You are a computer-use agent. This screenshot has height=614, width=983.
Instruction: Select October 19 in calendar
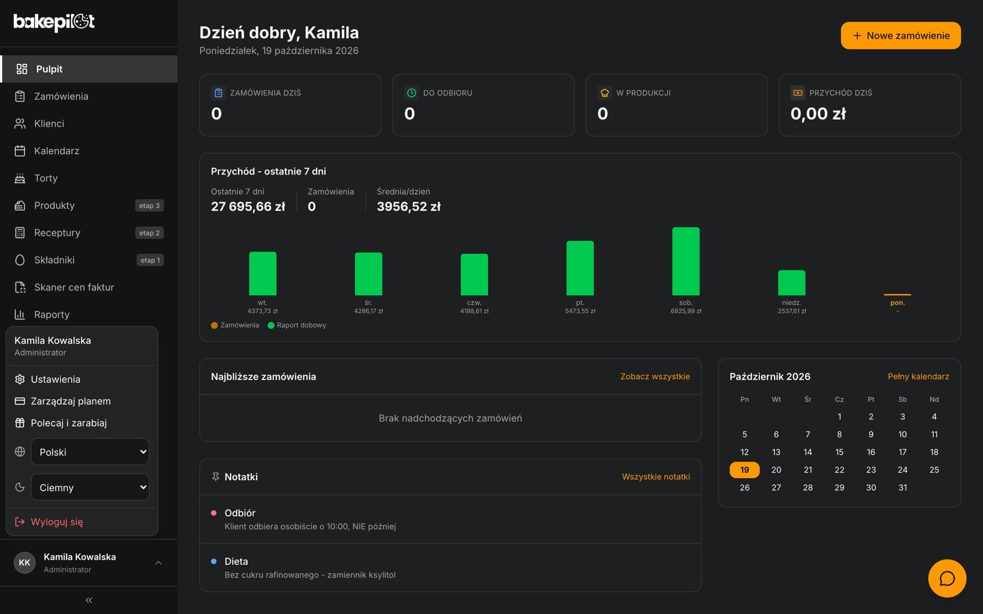point(744,470)
